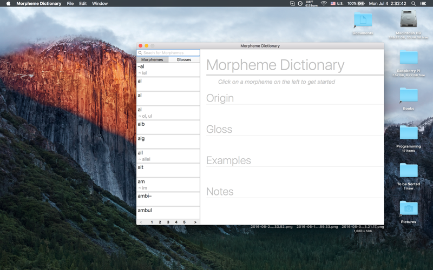Jump to page 3 of morpheme list
433x270 pixels.
point(168,222)
